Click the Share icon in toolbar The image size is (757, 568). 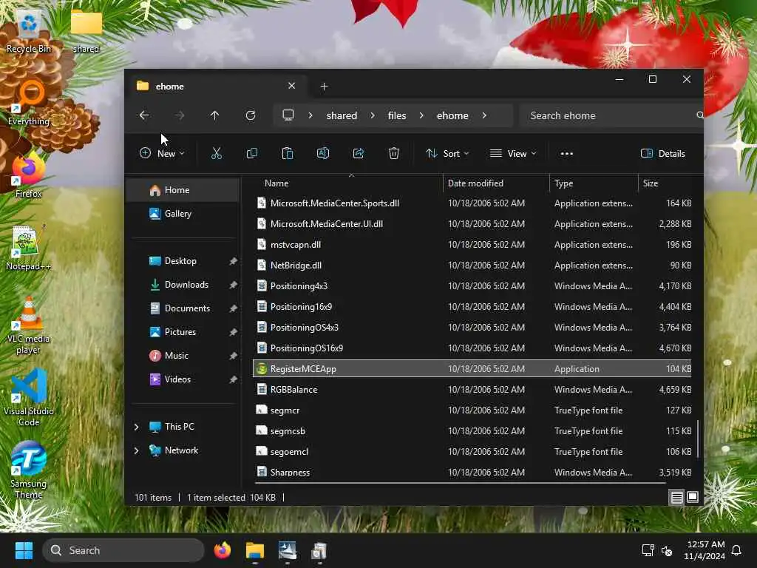359,154
